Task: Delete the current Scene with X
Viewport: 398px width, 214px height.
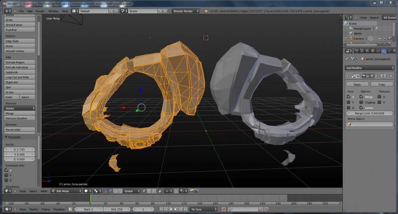Action: pyautogui.click(x=165, y=11)
